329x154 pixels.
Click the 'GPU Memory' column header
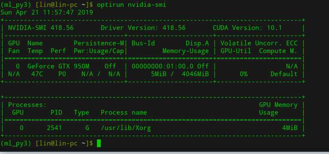[278, 105]
